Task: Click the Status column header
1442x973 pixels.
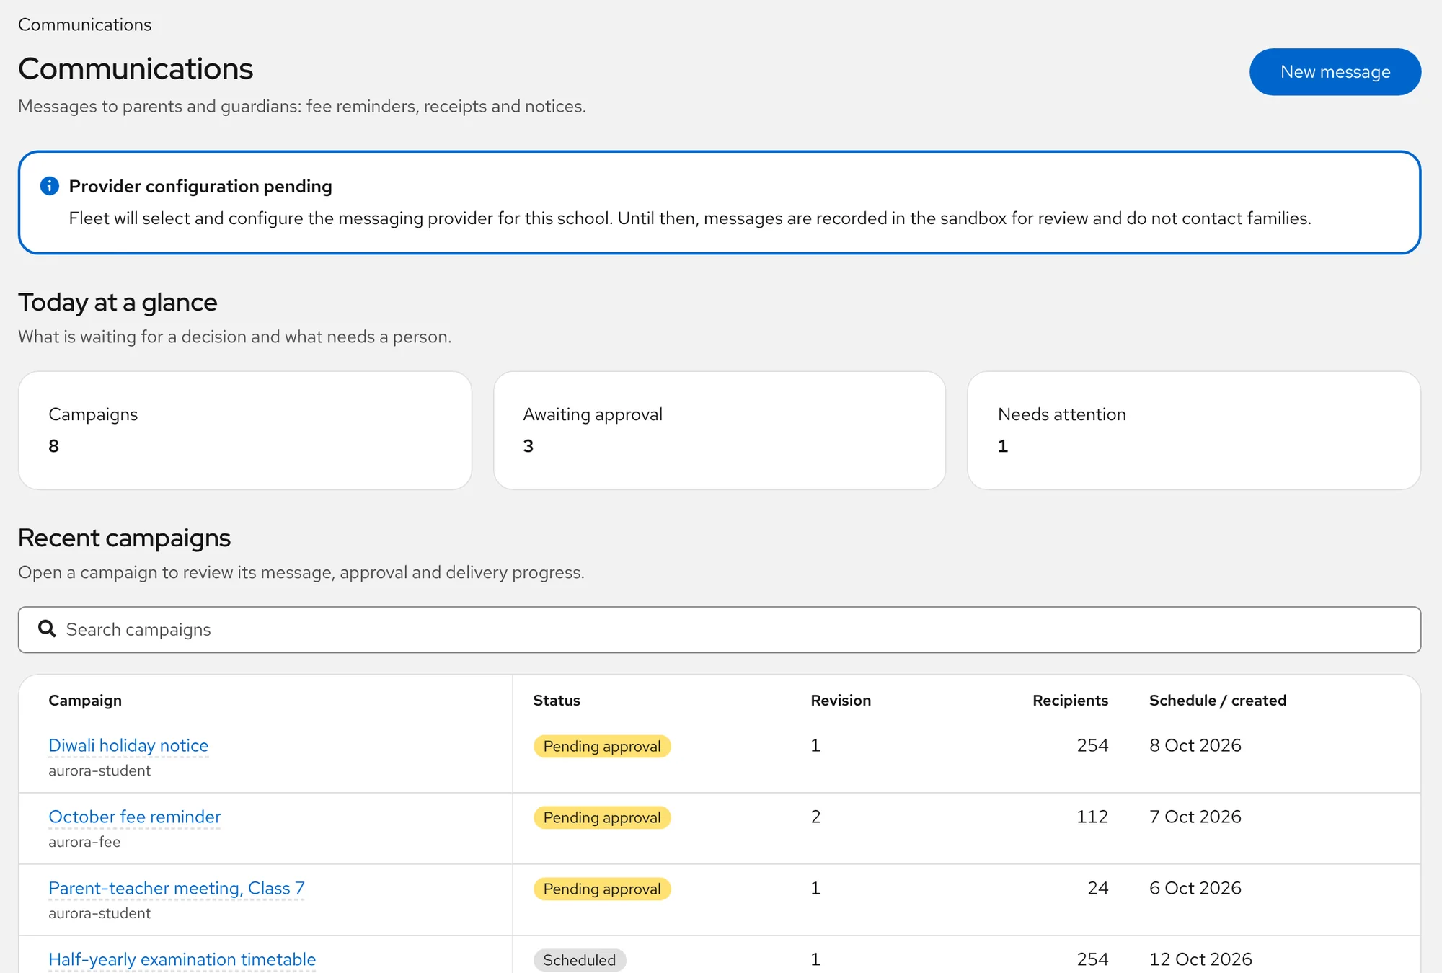Action: coord(557,701)
